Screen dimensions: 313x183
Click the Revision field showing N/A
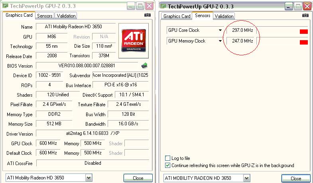(104, 37)
